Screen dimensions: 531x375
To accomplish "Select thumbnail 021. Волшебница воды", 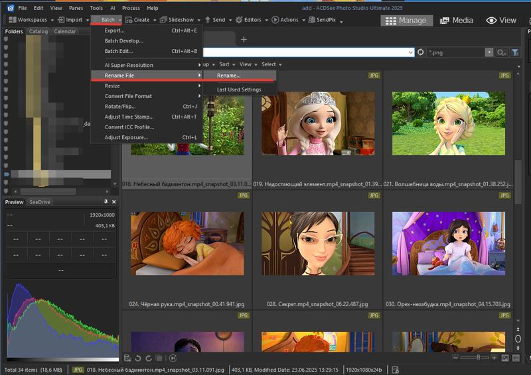I will coord(449,124).
